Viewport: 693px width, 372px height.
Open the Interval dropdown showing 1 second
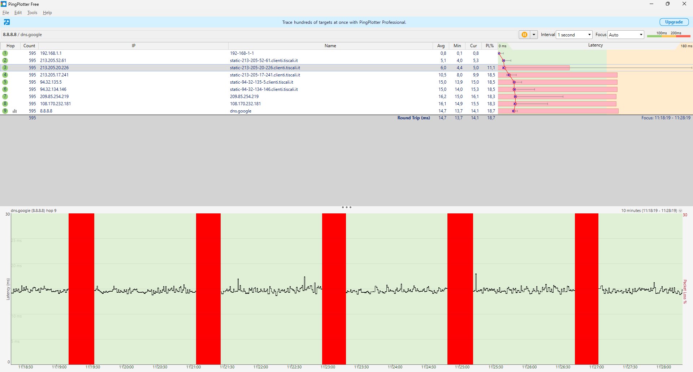click(574, 35)
